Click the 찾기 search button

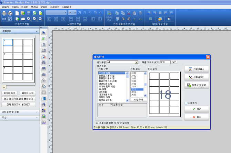(x=174, y=62)
